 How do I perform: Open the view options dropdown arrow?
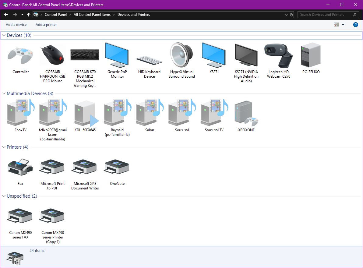pyautogui.click(x=343, y=25)
